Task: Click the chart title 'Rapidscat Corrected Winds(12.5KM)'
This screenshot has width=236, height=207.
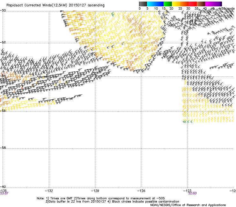Action: (37, 5)
